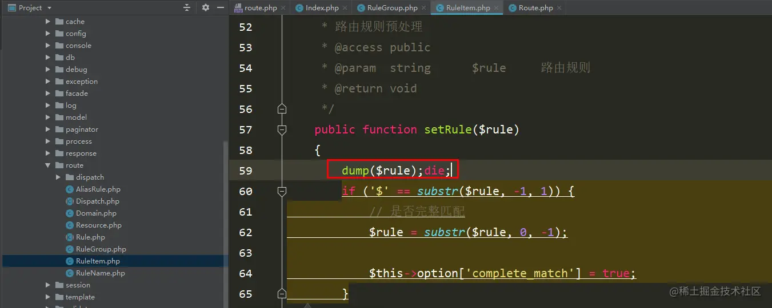Close the route.php tab

point(282,8)
